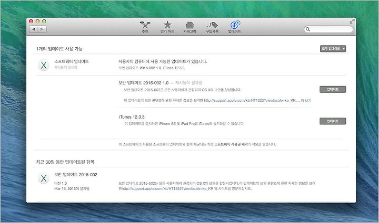Select the 소프트웨어 업데이트 title
The width and height of the screenshot is (379, 223).
point(72,61)
